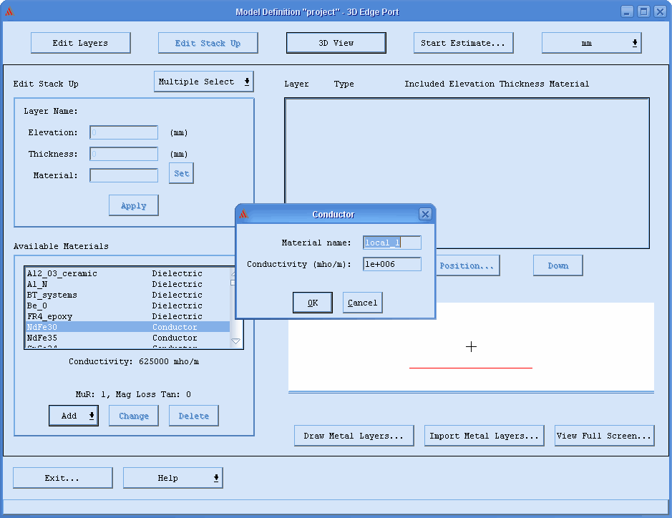Launch Start Estimate dialog
Screen dimensions: 672x518
pos(463,43)
